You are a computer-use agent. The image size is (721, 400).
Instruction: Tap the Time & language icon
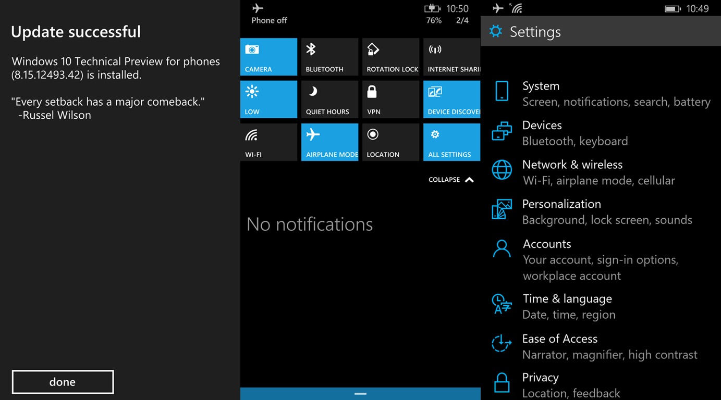pyautogui.click(x=502, y=304)
